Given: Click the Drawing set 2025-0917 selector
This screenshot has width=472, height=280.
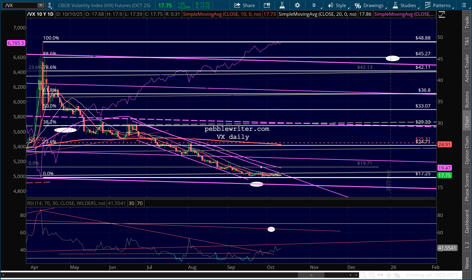Looking at the screenshot, I should click(x=432, y=275).
